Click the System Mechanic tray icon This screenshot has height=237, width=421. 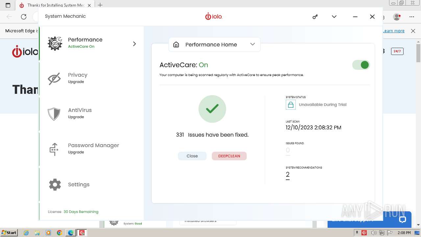(x=364, y=233)
